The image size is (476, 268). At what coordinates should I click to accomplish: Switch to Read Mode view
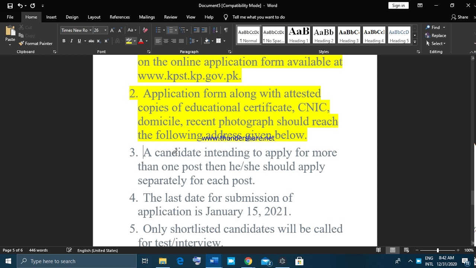[x=379, y=250]
